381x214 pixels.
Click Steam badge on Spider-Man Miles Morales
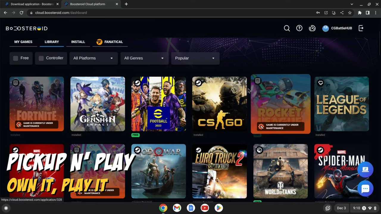(321, 150)
